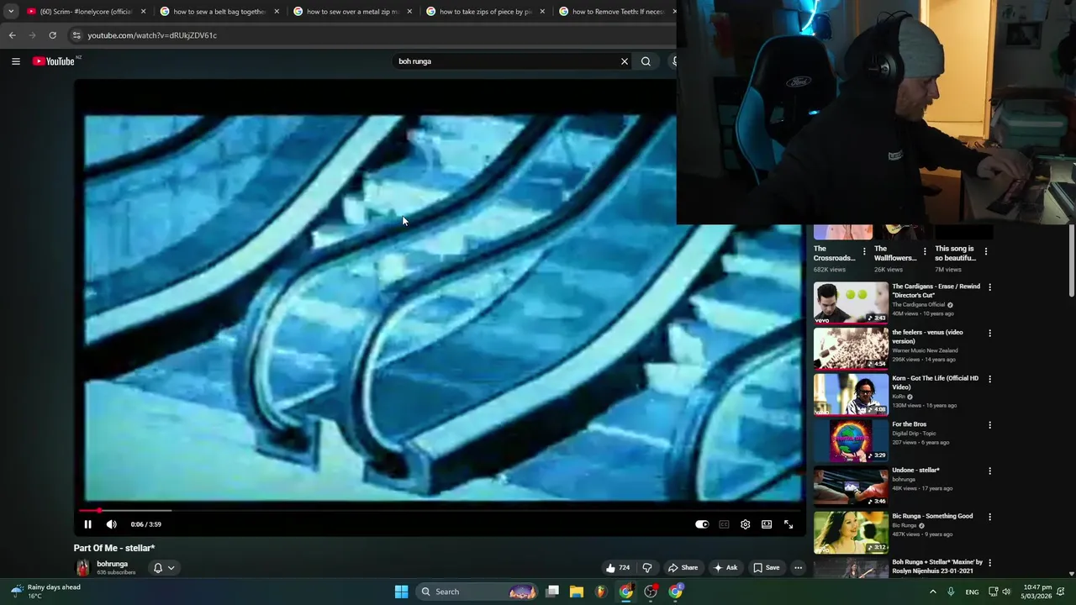Open the weather widget 'Rainy days ahead'
This screenshot has width=1076, height=605.
pos(46,592)
